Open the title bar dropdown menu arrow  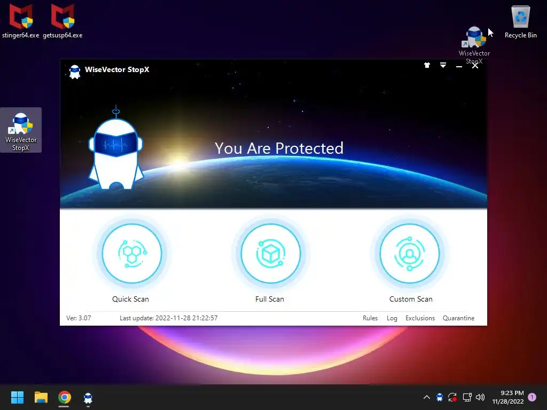click(443, 65)
